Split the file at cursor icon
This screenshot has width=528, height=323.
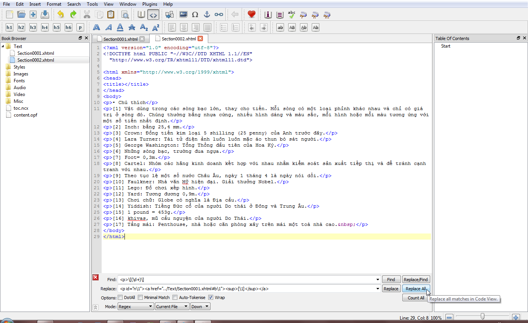169,14
